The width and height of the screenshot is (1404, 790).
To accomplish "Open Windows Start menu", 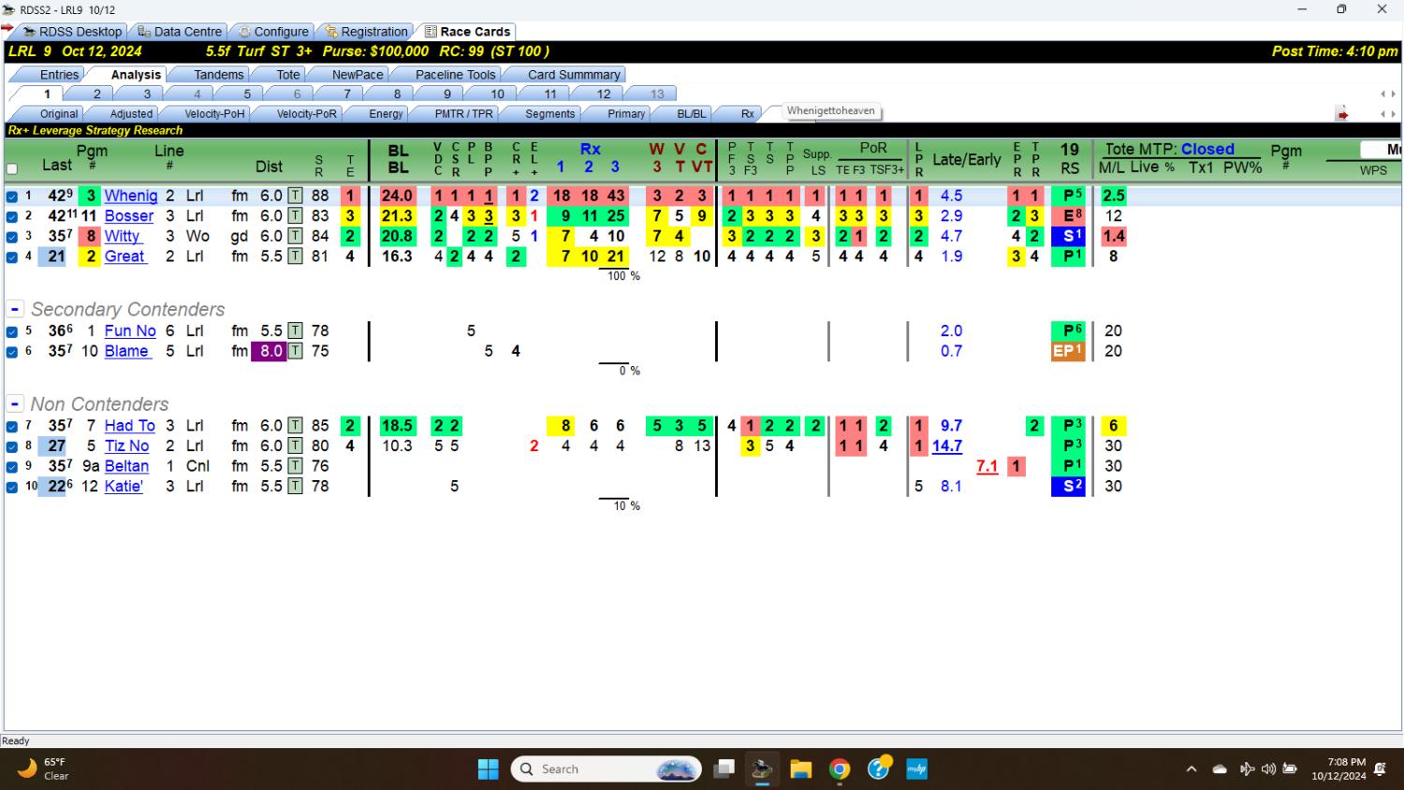I will [489, 769].
